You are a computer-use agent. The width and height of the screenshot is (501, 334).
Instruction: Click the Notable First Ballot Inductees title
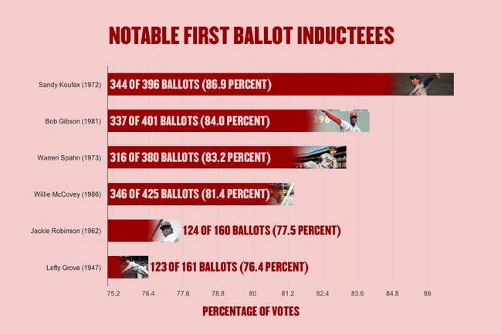click(252, 35)
